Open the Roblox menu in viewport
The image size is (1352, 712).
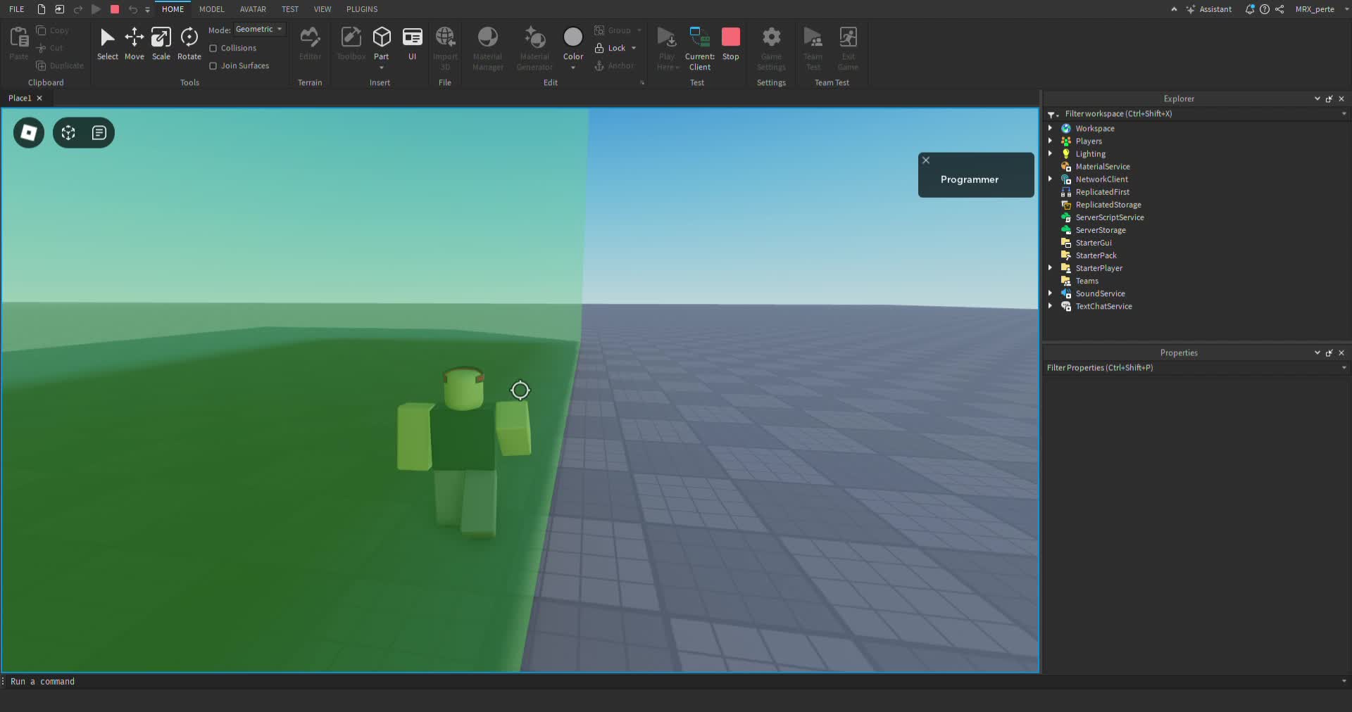coord(29,133)
